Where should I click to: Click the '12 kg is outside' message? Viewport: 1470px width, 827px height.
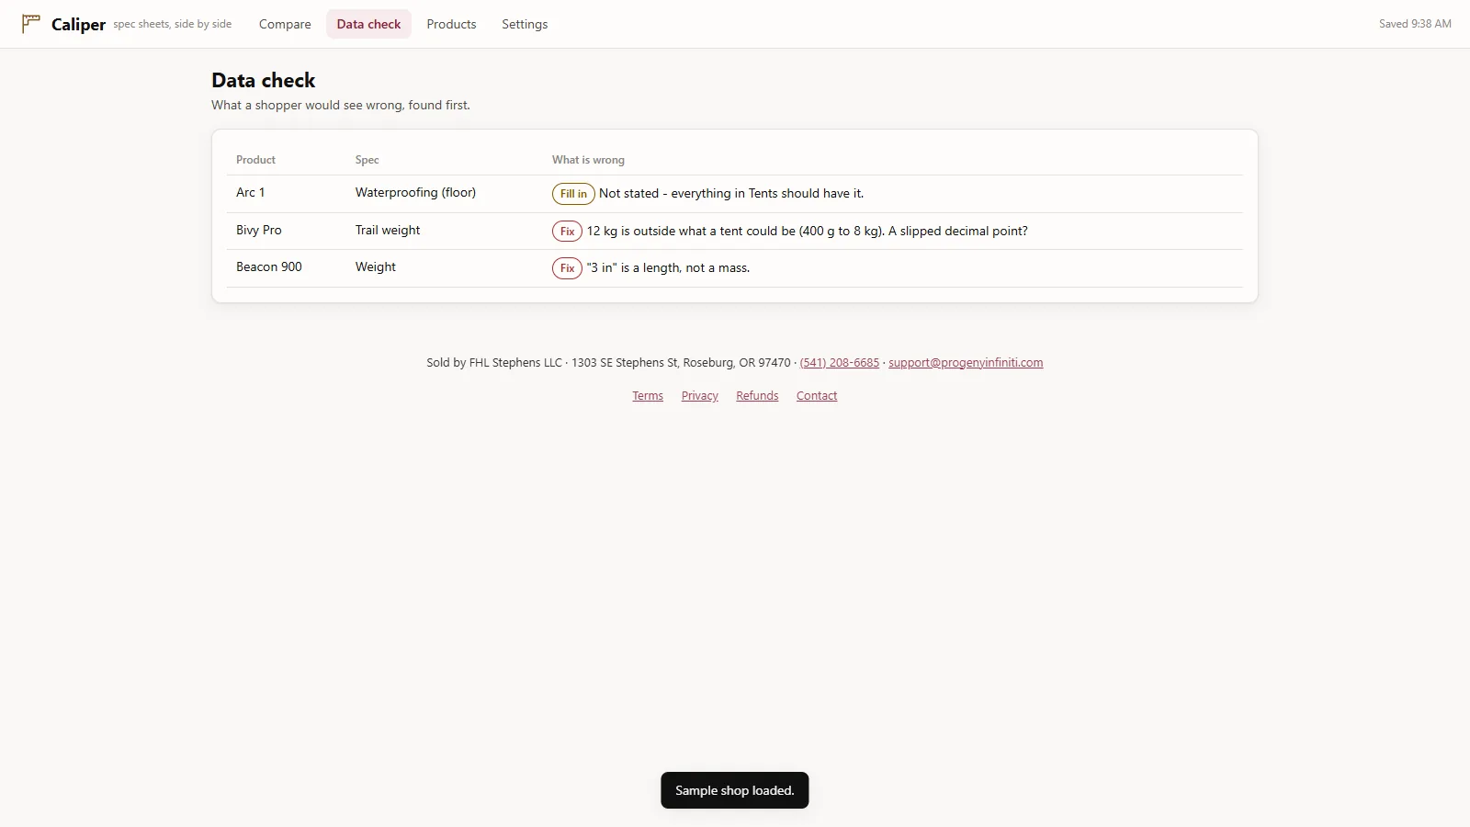click(808, 232)
